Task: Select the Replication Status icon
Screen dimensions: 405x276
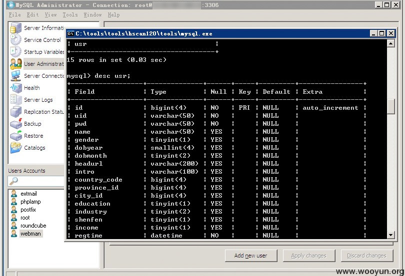Action: tap(16, 112)
